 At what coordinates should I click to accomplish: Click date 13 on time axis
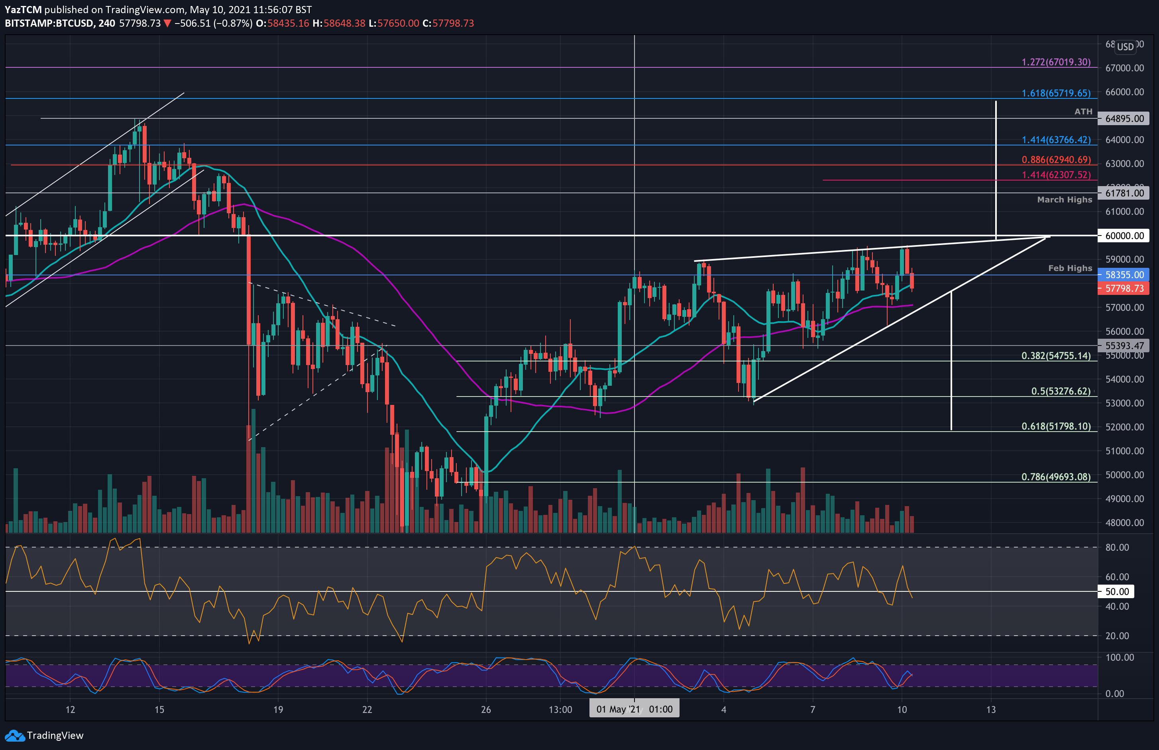coord(991,710)
